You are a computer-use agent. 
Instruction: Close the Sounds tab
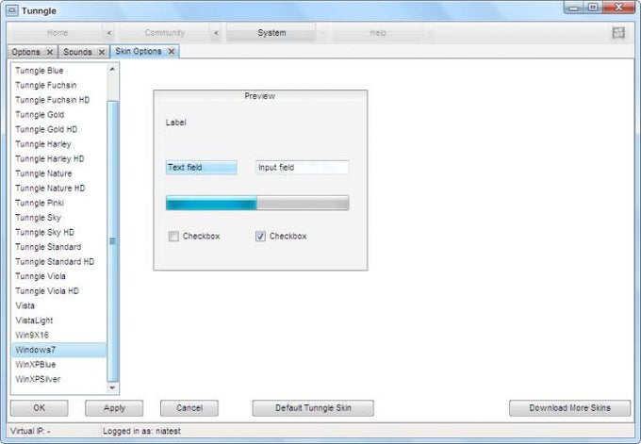click(x=102, y=52)
